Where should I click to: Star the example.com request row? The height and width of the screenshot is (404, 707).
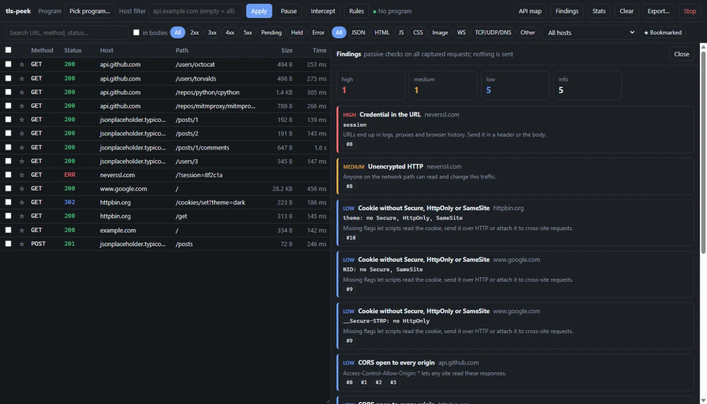point(22,230)
